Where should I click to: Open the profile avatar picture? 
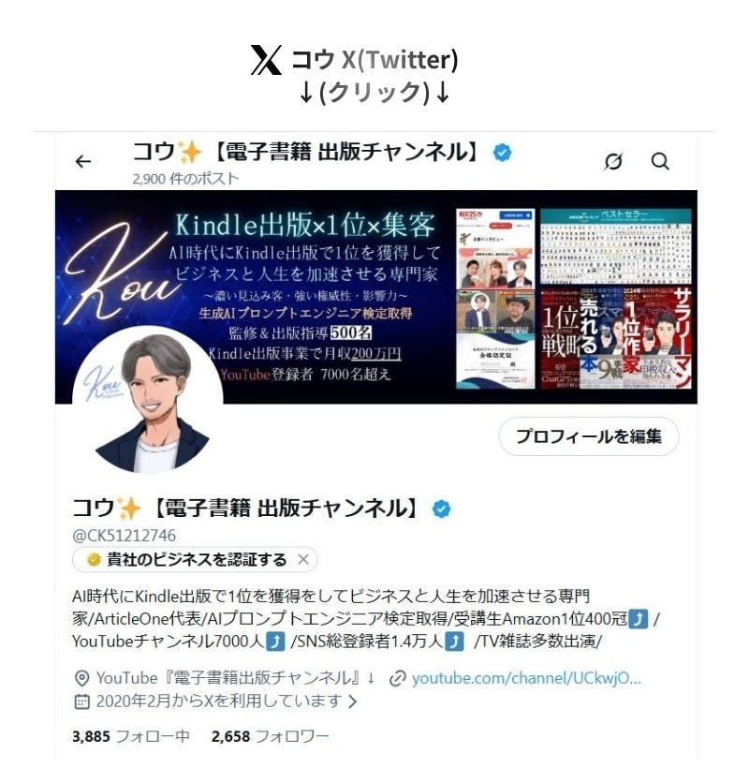pyautogui.click(x=148, y=400)
